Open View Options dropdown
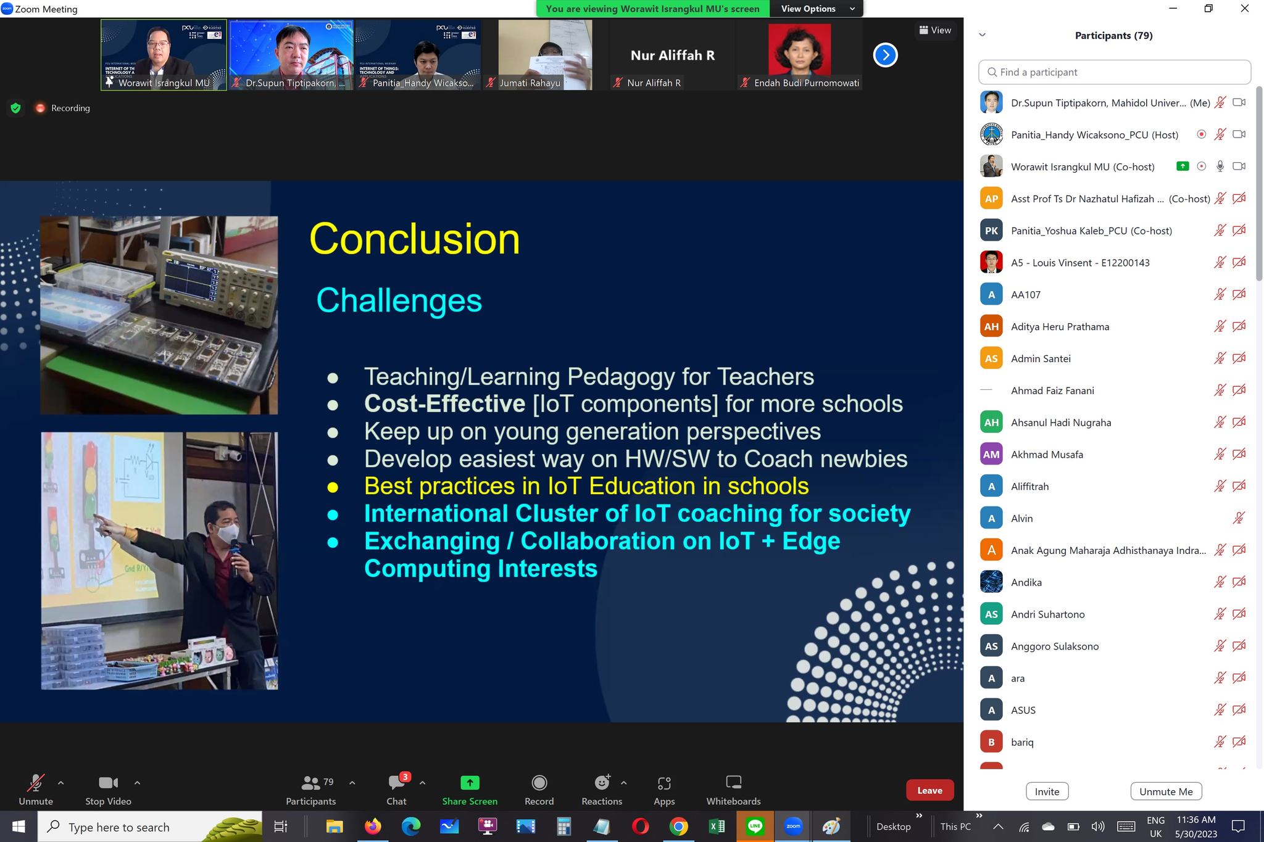The image size is (1264, 842). coord(817,9)
